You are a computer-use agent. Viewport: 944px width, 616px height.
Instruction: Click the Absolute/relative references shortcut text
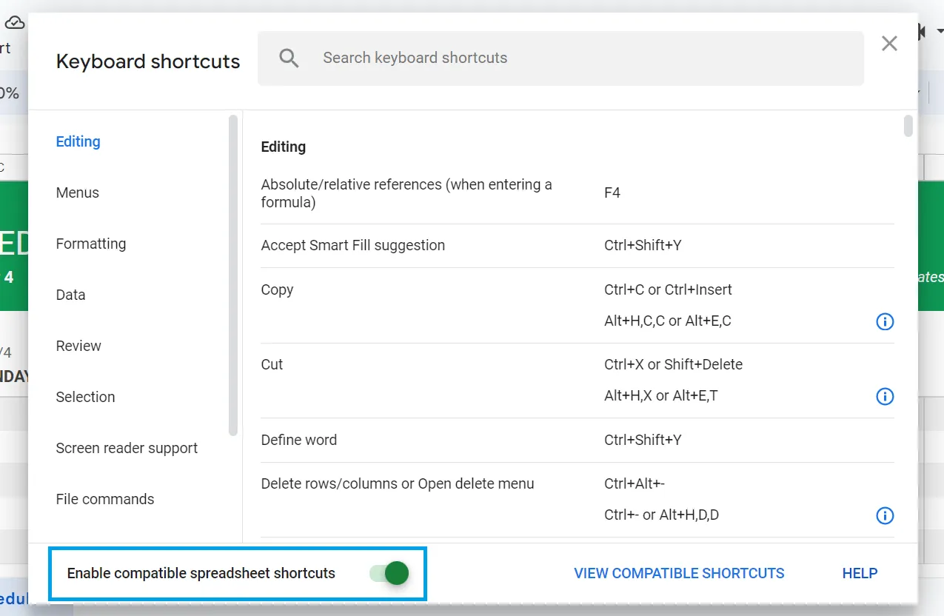406,193
